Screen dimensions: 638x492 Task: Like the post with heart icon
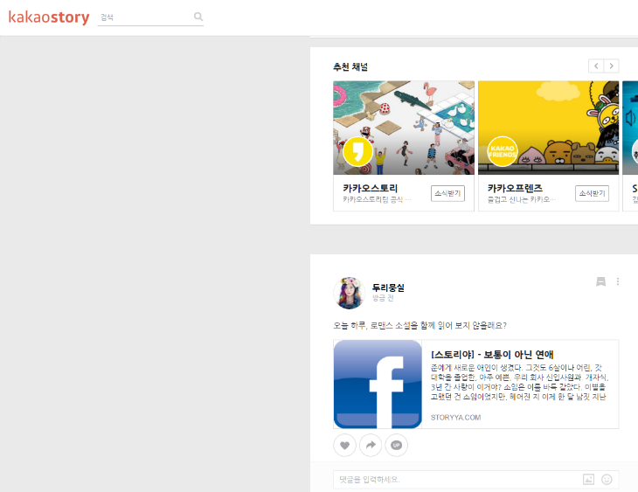point(344,445)
